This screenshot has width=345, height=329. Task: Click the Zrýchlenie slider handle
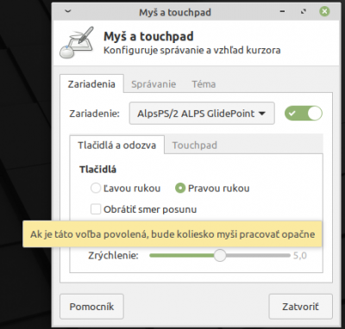(x=220, y=255)
